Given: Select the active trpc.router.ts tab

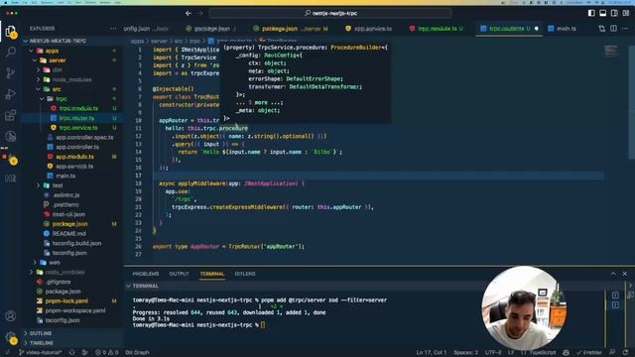Looking at the screenshot, I should 509,29.
